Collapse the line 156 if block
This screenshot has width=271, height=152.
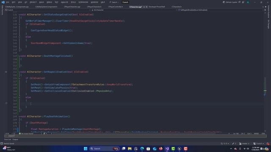[19, 78]
